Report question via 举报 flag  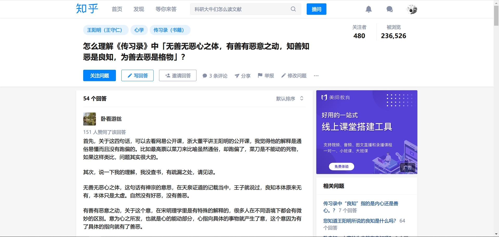tap(266, 75)
